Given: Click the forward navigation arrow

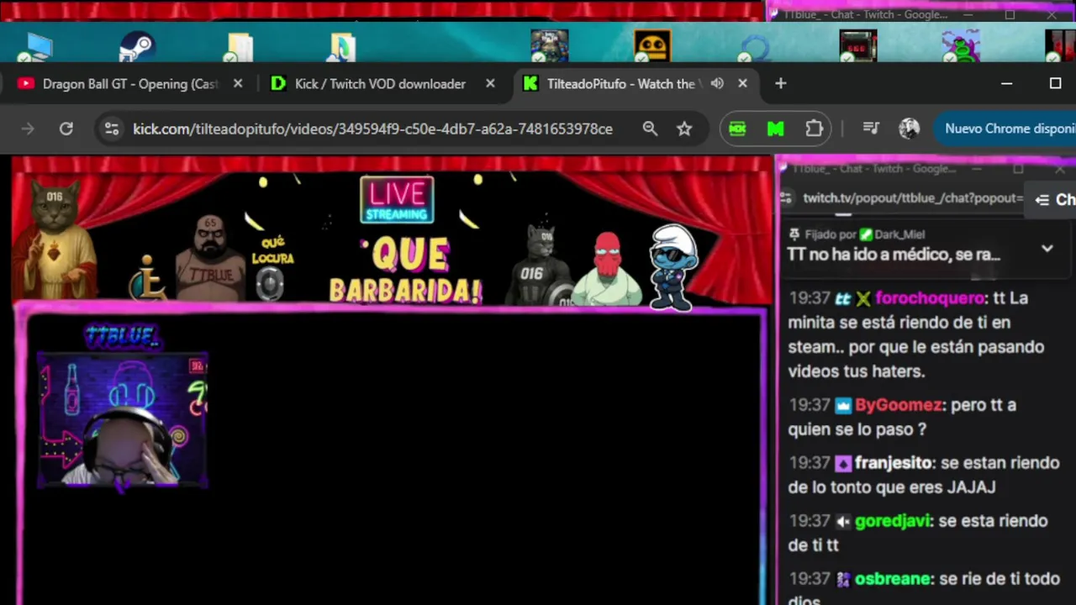Looking at the screenshot, I should tap(28, 129).
